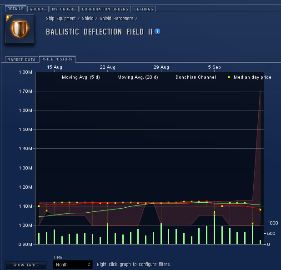Click the volume bar under 29 Aug
The height and width of the screenshot is (270, 281).
(x=161, y=234)
